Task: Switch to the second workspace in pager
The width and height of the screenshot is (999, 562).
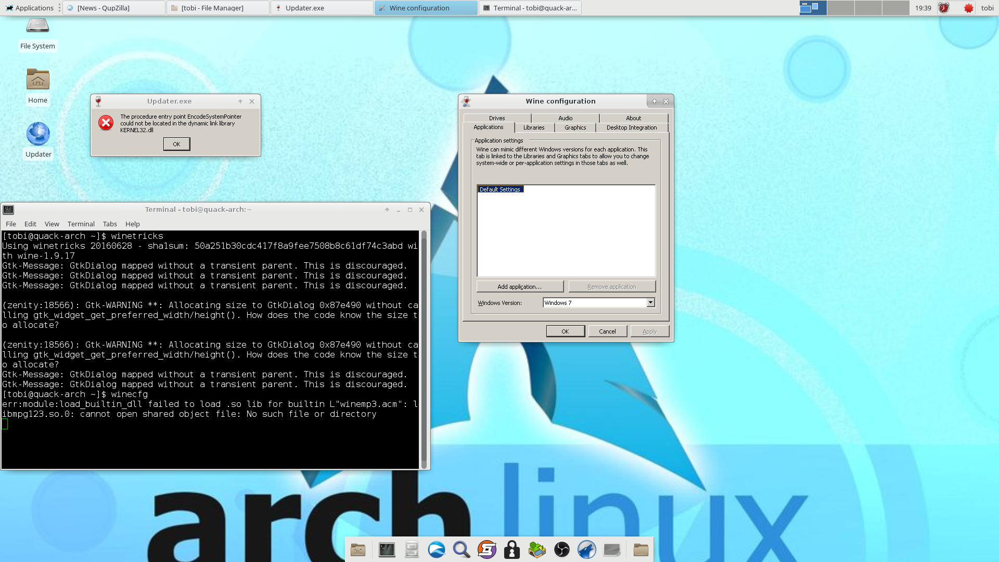Action: pyautogui.click(x=841, y=8)
